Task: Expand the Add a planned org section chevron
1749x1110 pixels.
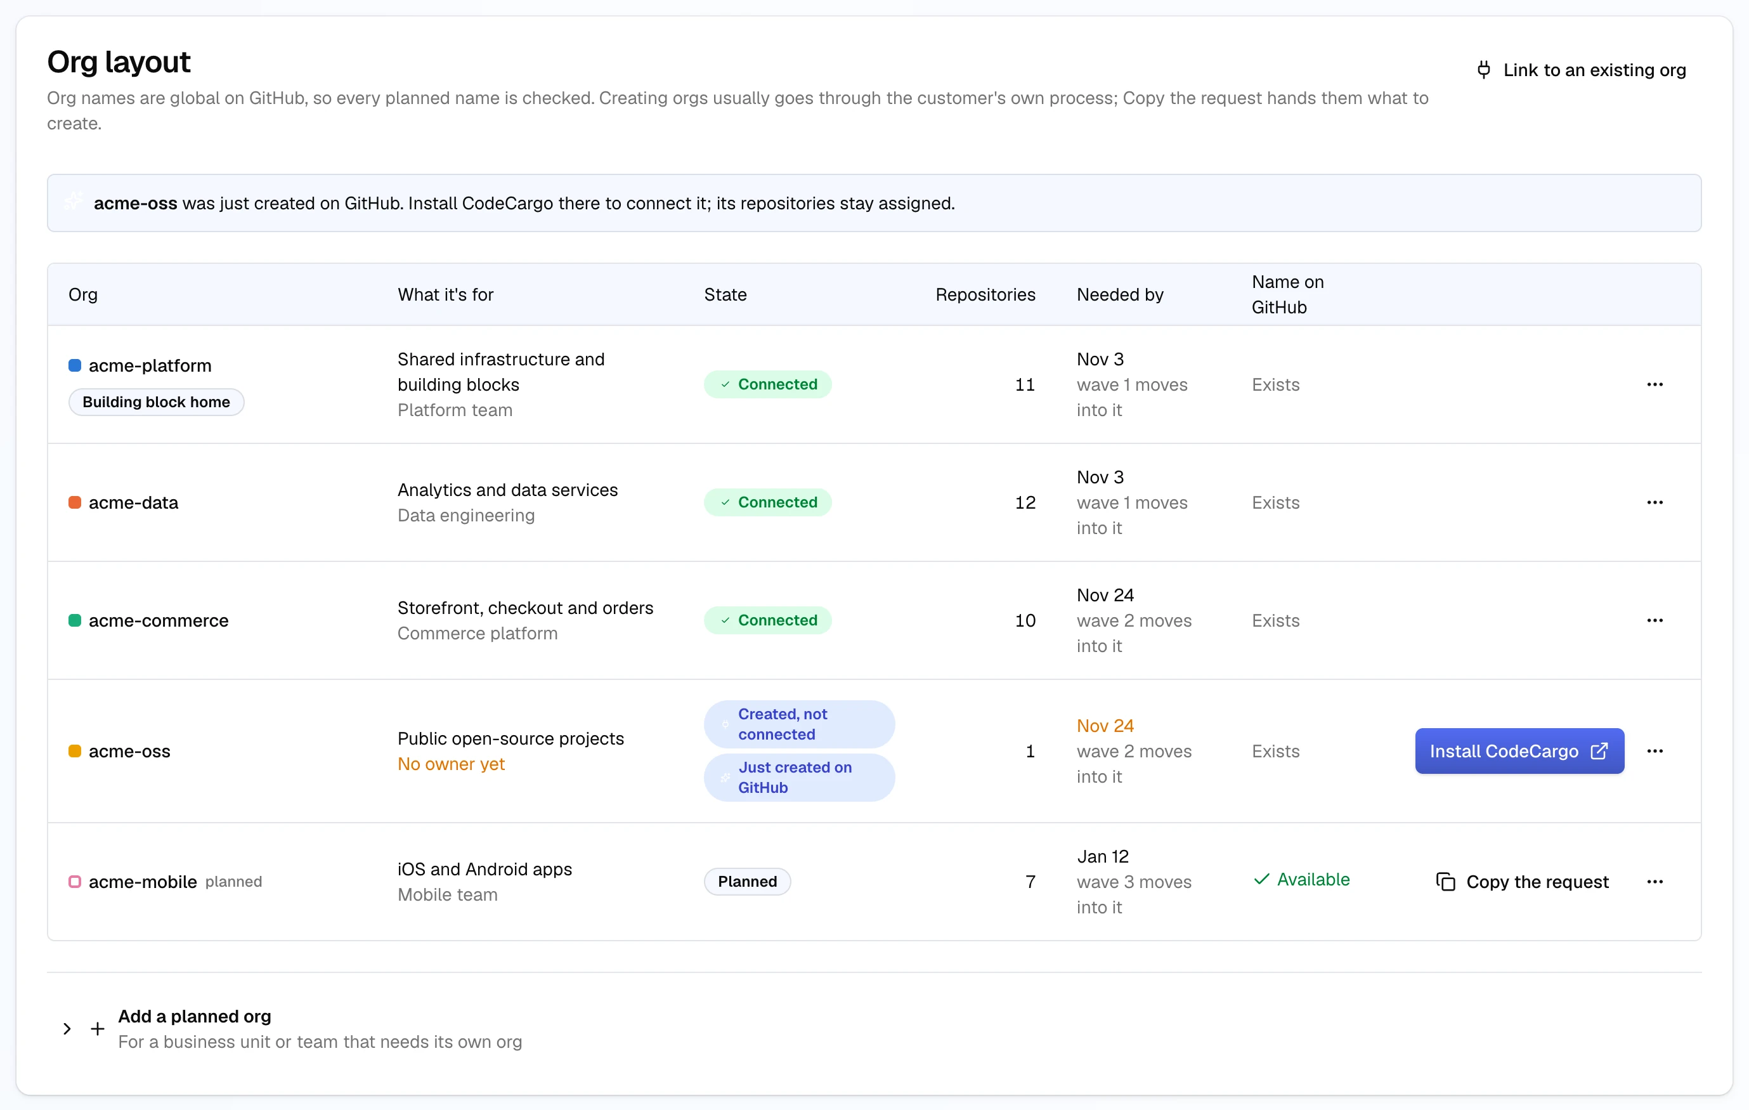Action: (x=67, y=1029)
